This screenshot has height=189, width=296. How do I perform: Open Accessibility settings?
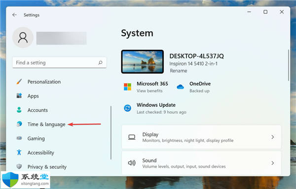tap(41, 153)
